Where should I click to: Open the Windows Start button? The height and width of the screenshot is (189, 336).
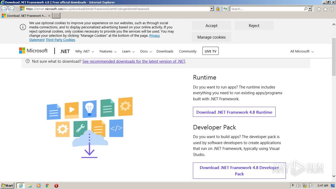pyautogui.click(x=7, y=186)
